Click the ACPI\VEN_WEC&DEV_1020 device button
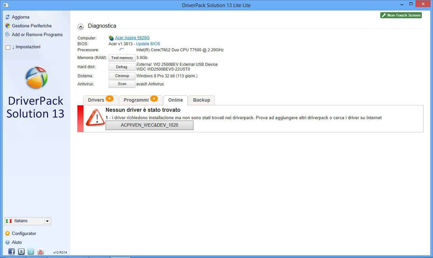This screenshot has height=258, width=433. tap(150, 125)
